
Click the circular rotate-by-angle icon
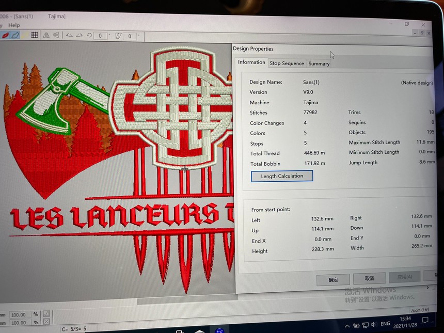(x=89, y=36)
